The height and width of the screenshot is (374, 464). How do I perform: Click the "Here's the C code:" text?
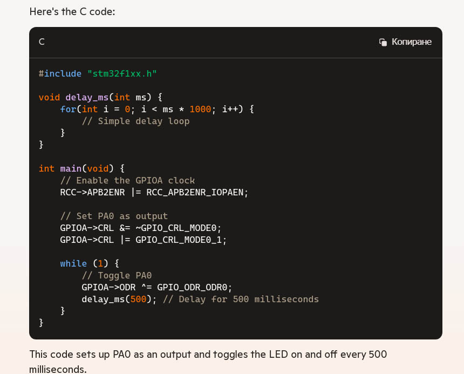pyautogui.click(x=72, y=11)
